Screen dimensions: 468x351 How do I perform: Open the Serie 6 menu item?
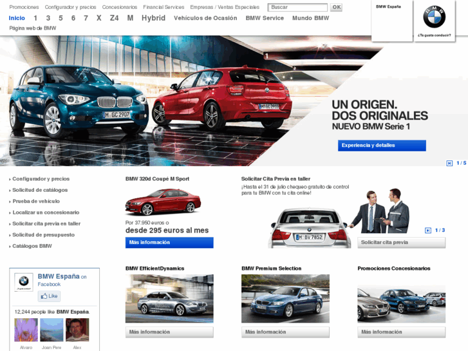(73, 18)
